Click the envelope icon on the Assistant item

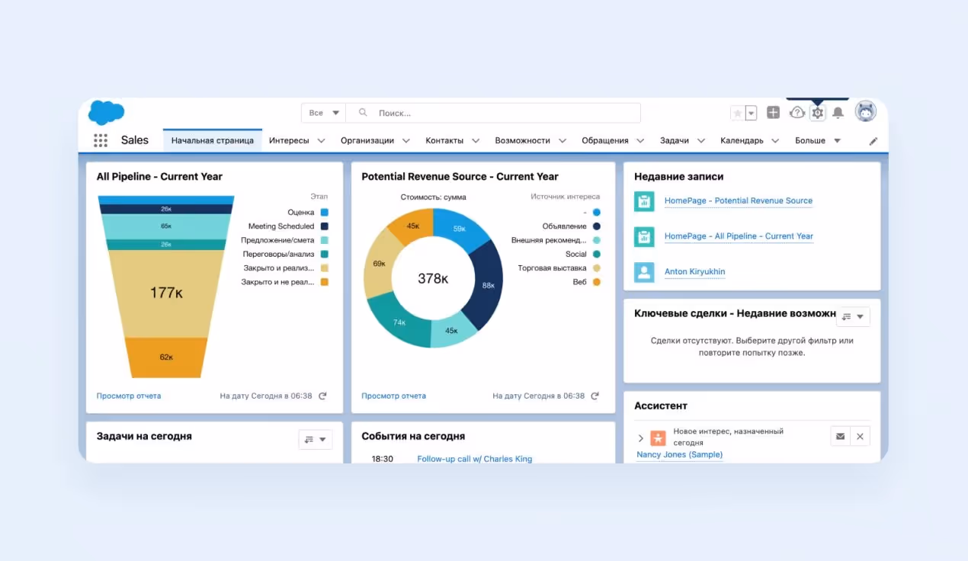point(840,436)
